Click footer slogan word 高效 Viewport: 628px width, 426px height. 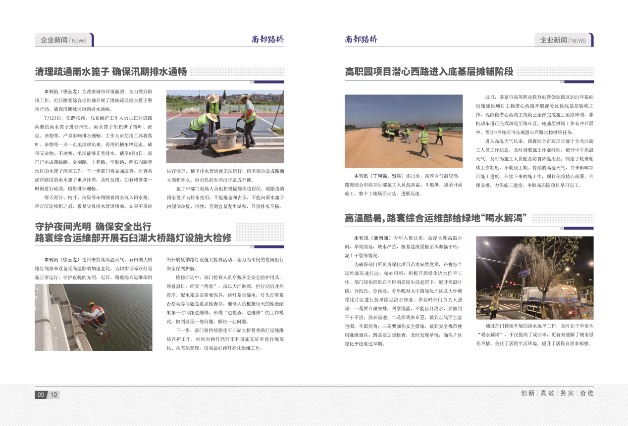547,393
